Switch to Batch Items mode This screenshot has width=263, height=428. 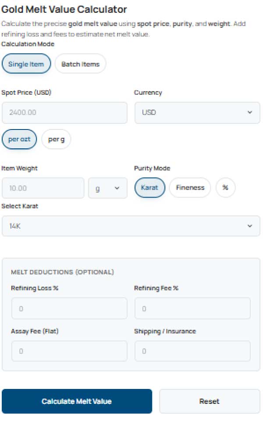click(x=80, y=64)
